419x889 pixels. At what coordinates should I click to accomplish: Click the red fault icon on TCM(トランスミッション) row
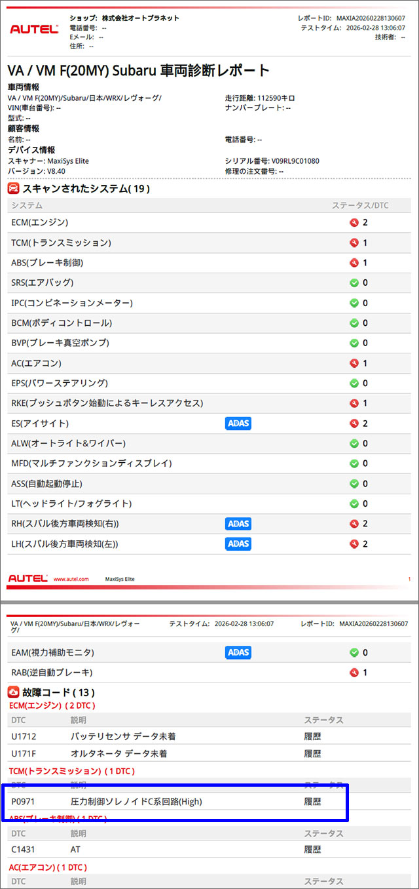[x=354, y=243]
